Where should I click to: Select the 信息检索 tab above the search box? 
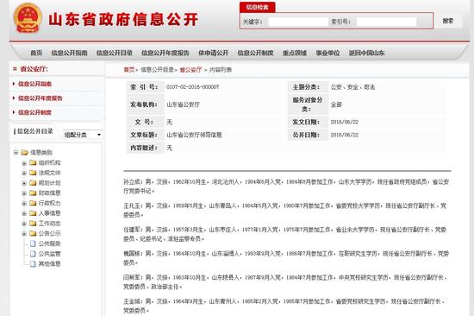tap(258, 7)
